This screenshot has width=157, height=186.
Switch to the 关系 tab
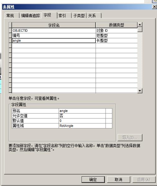click(x=94, y=16)
